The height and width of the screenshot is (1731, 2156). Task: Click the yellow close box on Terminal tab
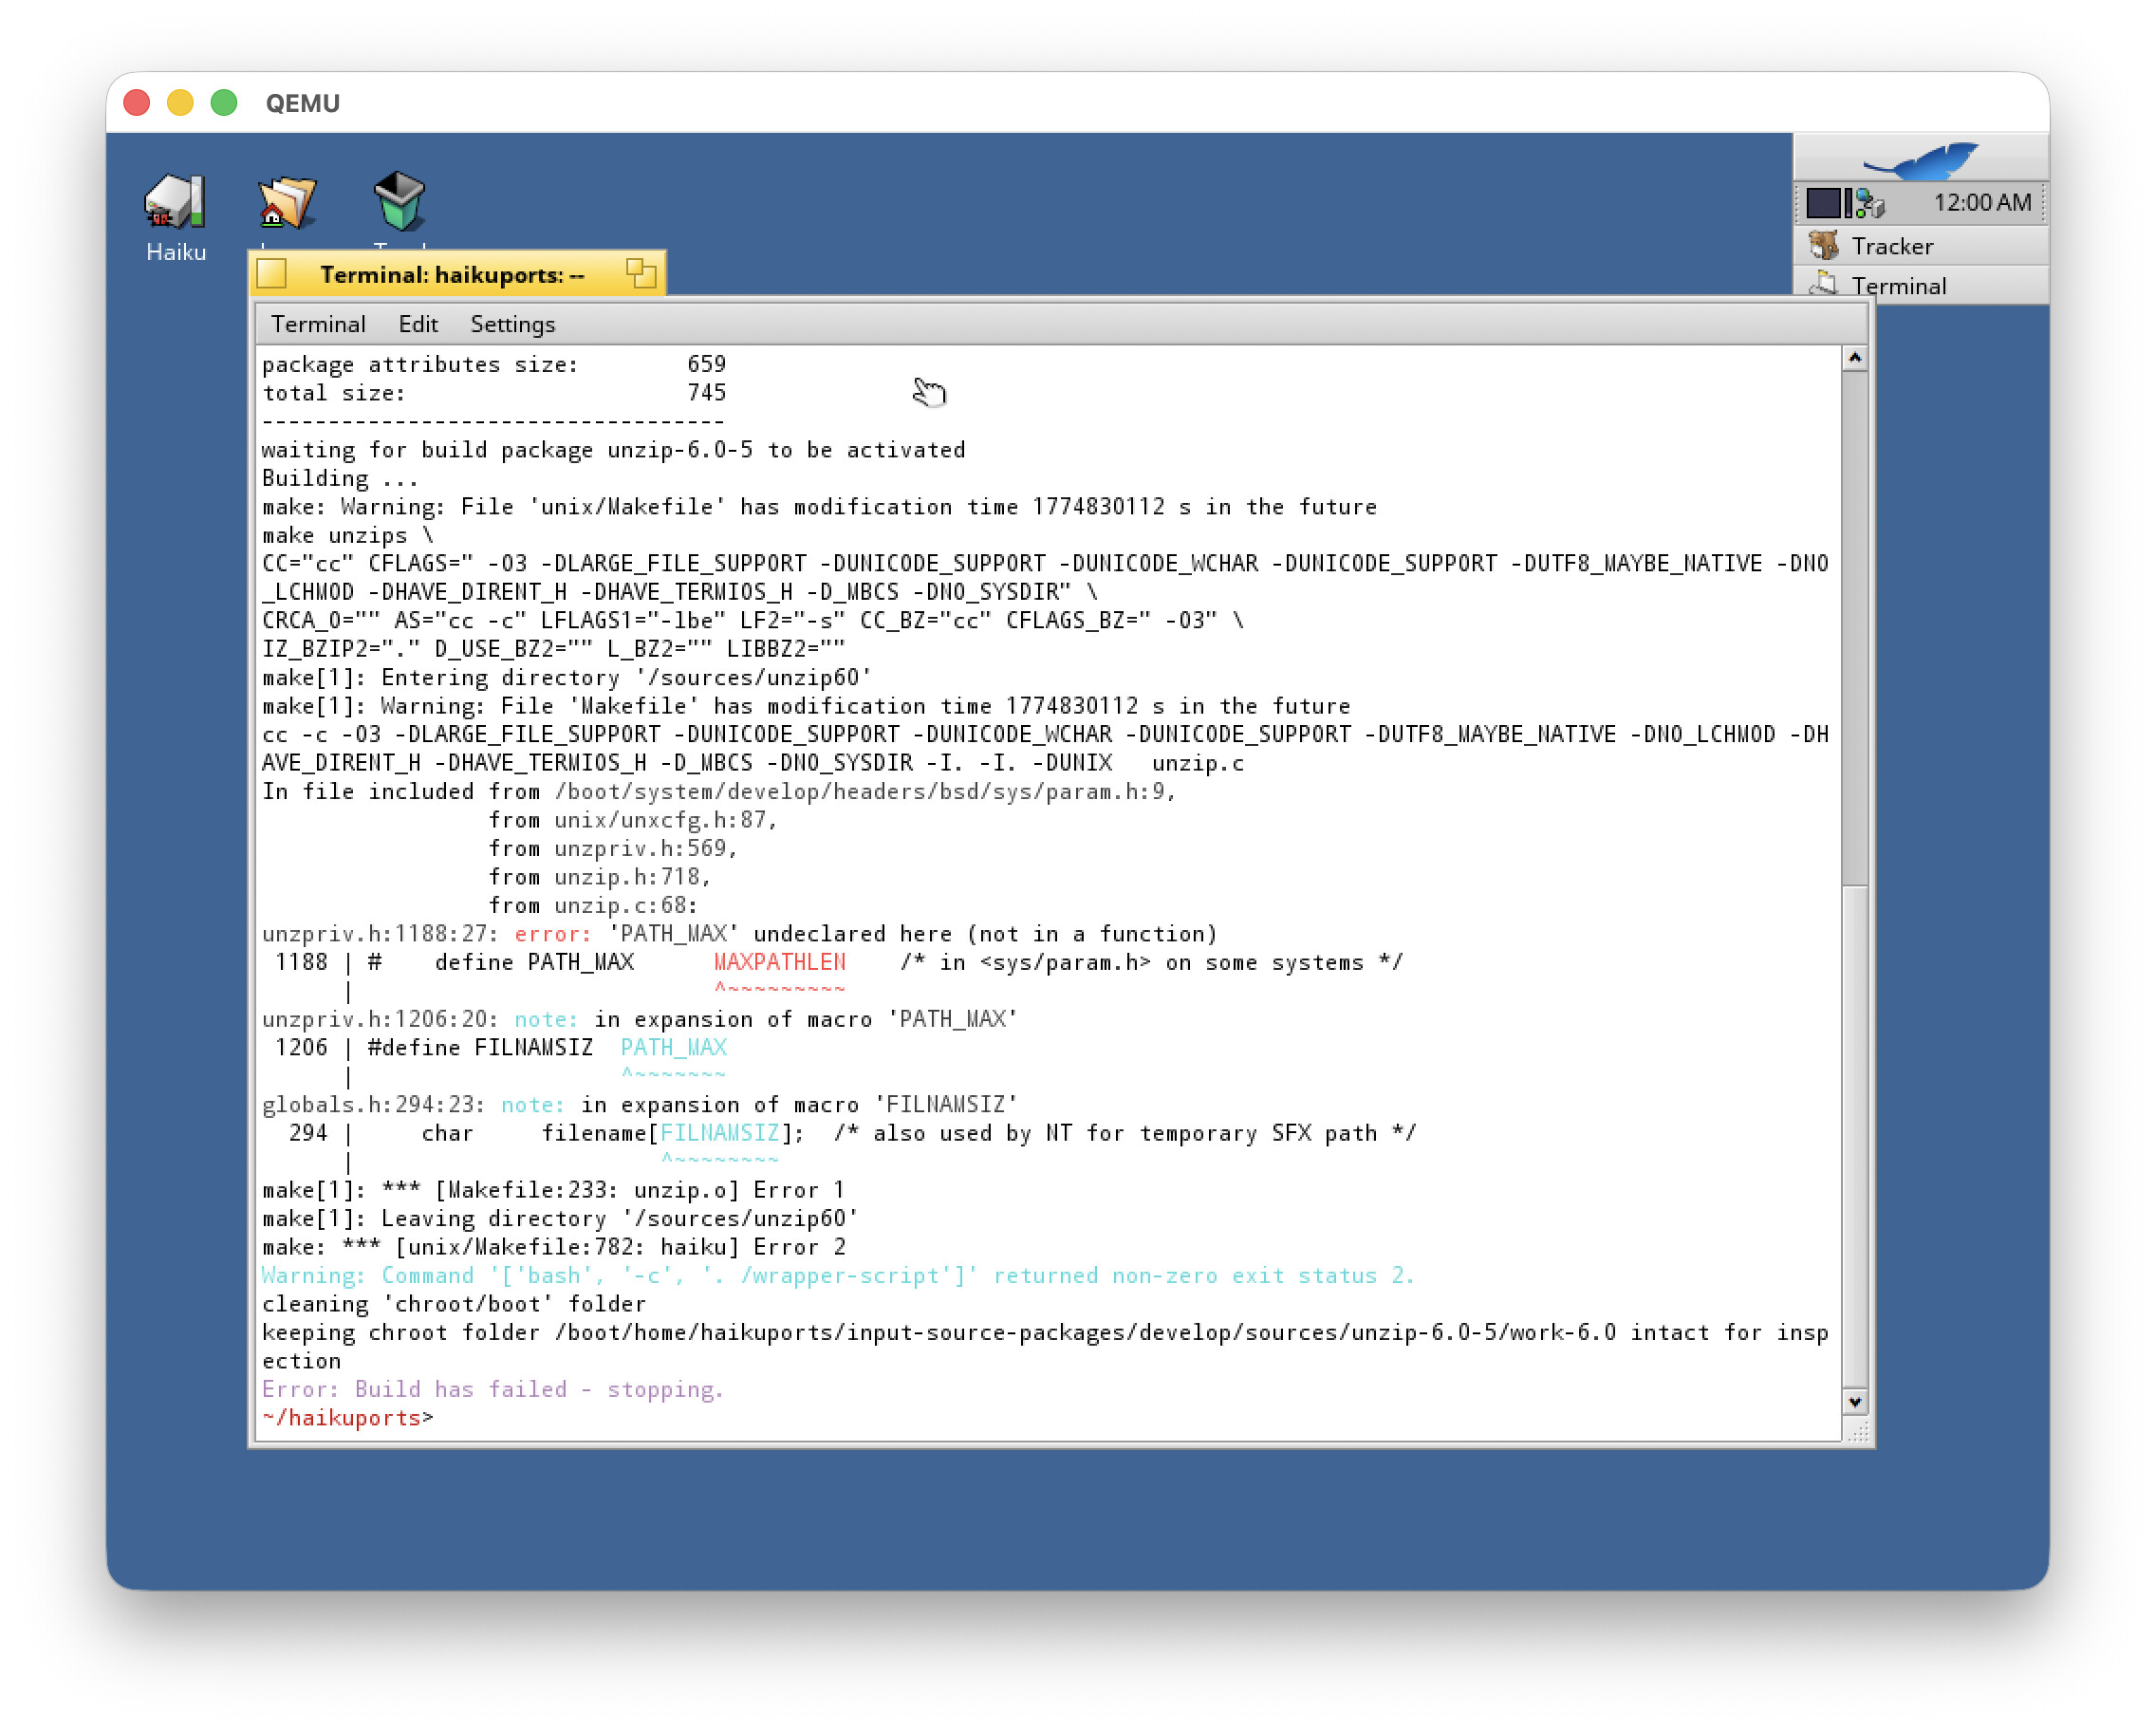point(272,273)
